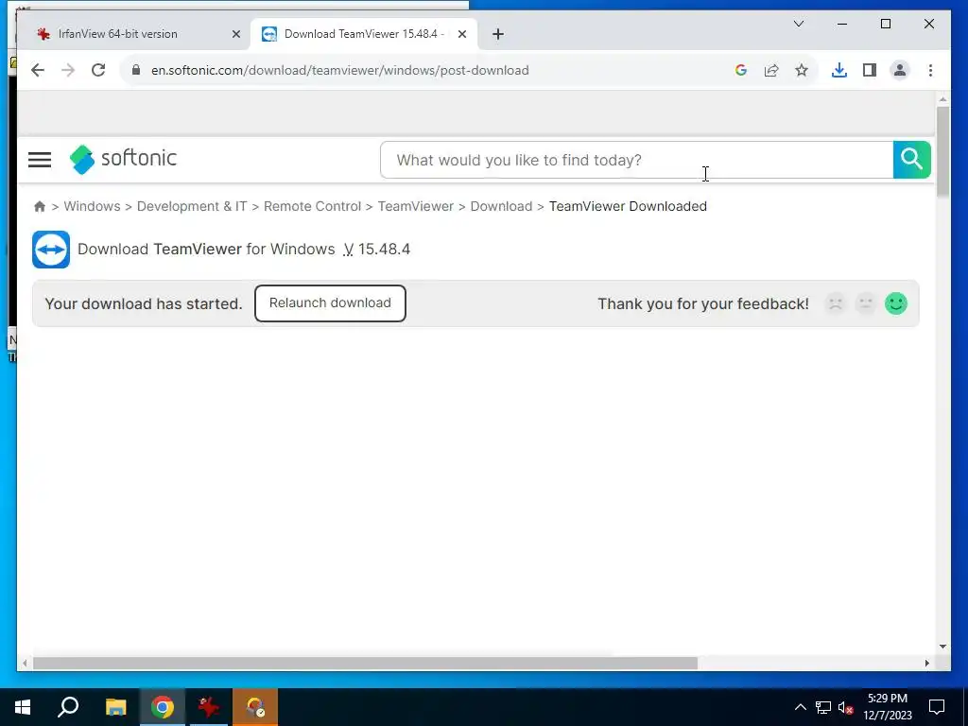Viewport: 968px width, 726px height.
Task: Click the TeamViewer app icon
Action: pos(51,250)
